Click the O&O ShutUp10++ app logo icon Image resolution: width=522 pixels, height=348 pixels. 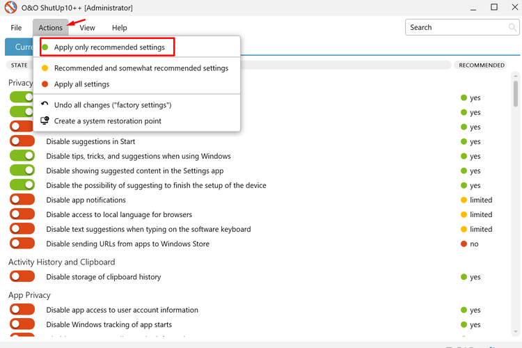[x=9, y=8]
